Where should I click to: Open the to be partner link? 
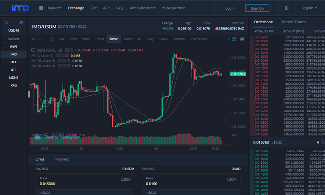(173, 8)
